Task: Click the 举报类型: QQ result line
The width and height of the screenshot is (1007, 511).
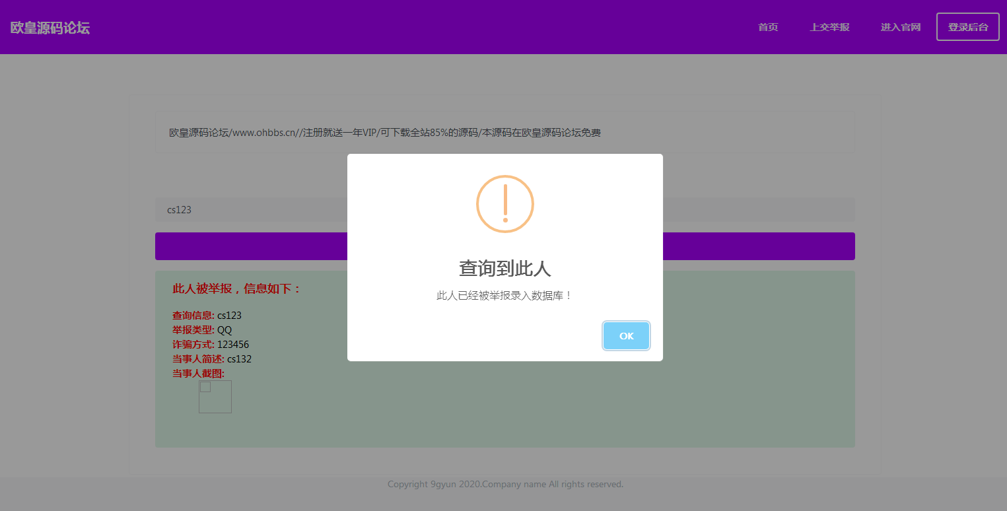Action: 200,329
